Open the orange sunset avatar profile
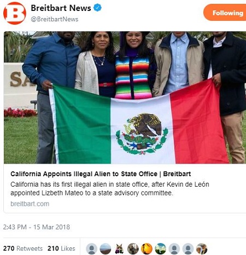Screen dimensions: 246x255 coord(147,248)
